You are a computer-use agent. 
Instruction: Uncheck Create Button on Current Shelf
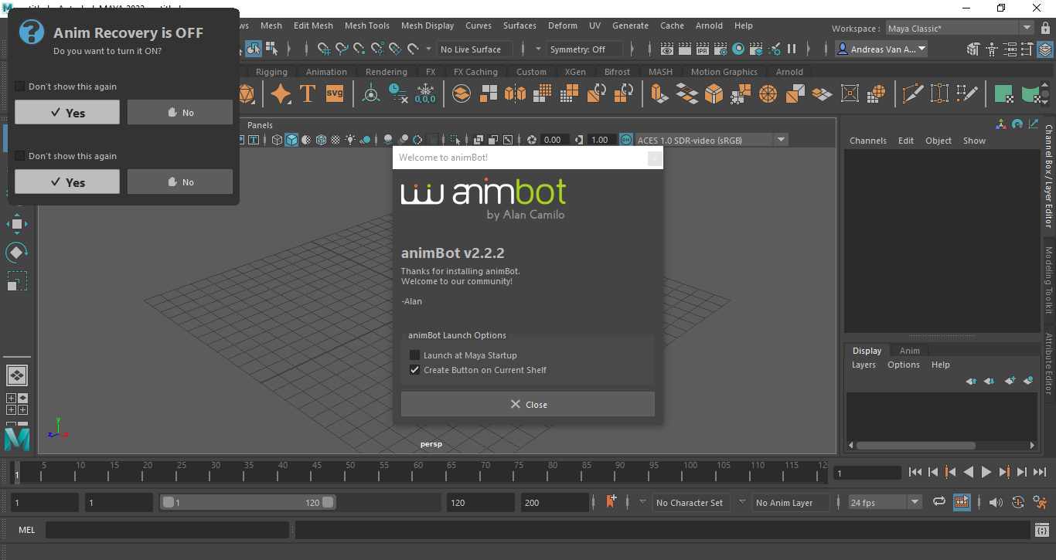415,370
